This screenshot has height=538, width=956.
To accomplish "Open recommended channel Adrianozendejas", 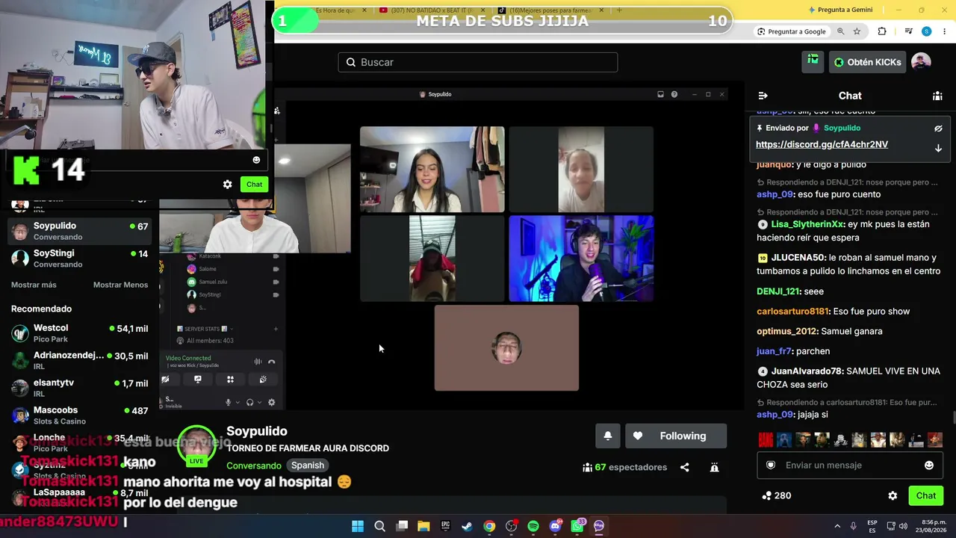I will 79,361.
